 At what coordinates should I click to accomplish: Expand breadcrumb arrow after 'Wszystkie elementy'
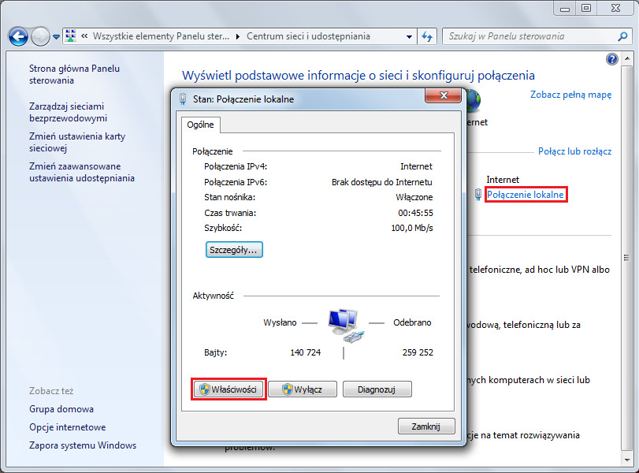tap(238, 37)
